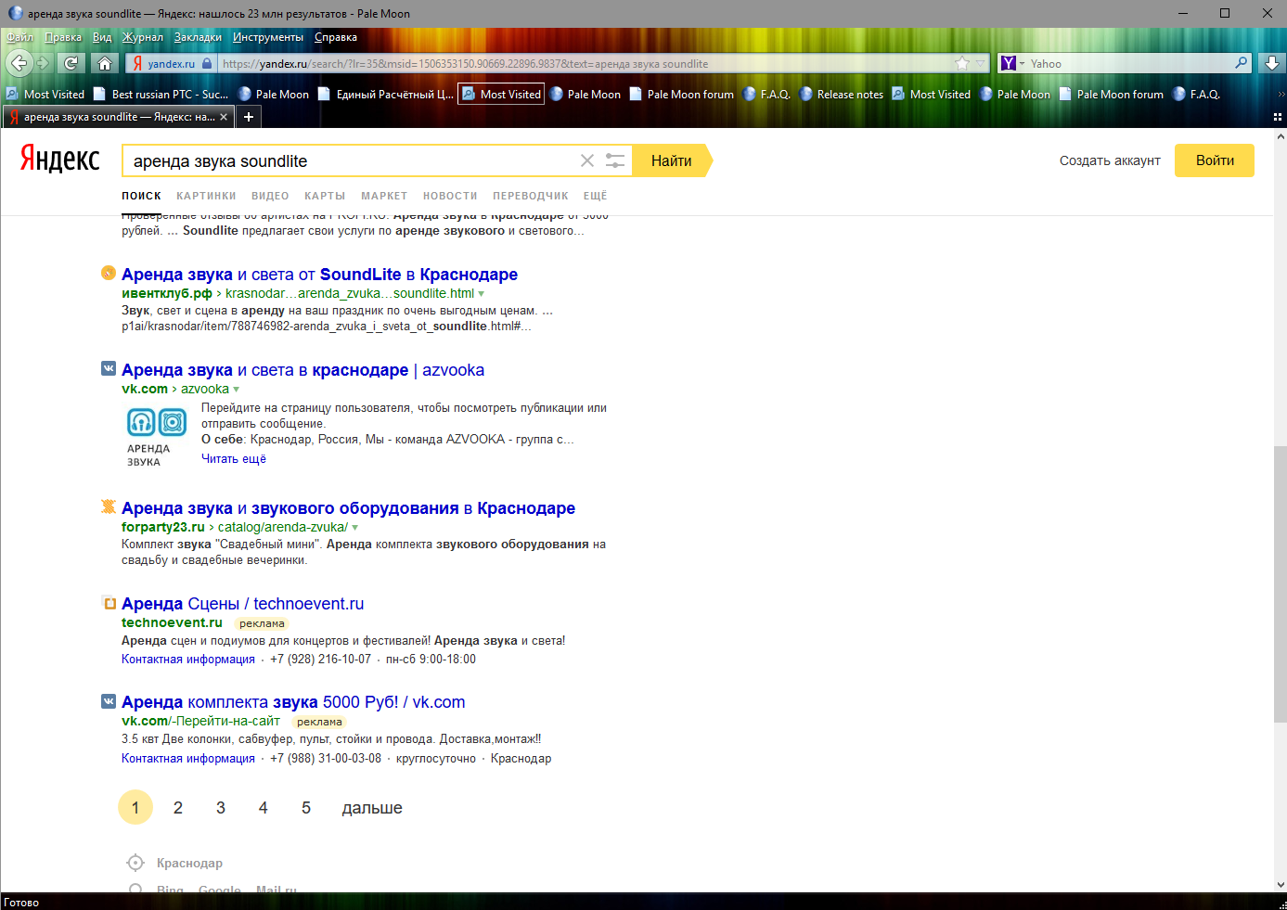Expand options arrow next to vk.com azvooka
Screen dimensions: 1287x910
(236, 390)
